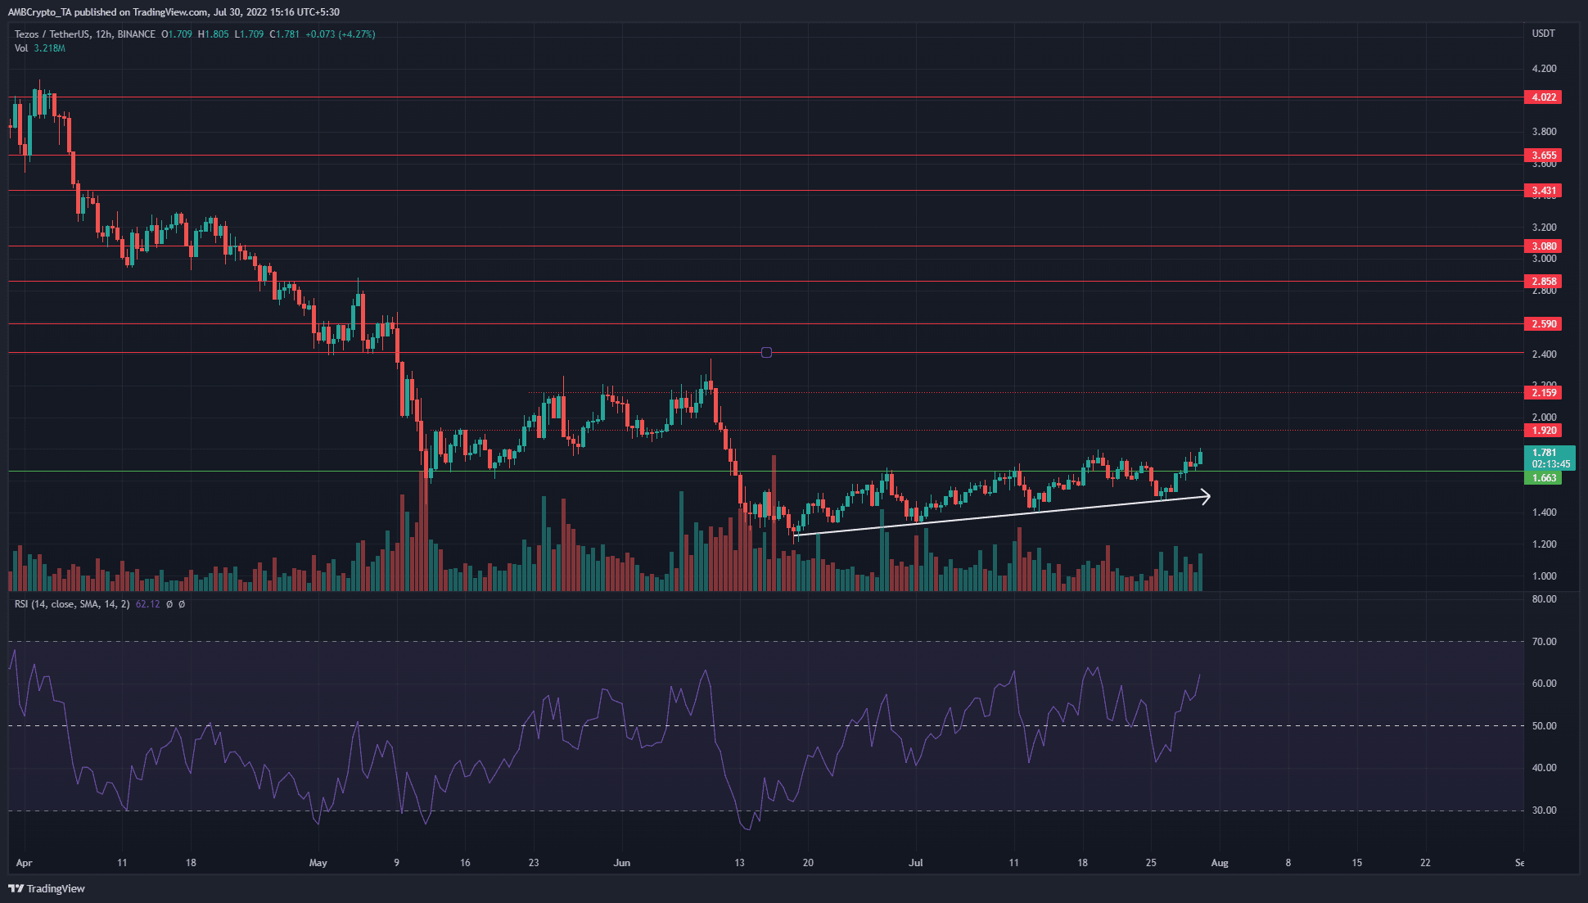
Task: Click the TradingView logo at bottom
Action: pyautogui.click(x=47, y=888)
